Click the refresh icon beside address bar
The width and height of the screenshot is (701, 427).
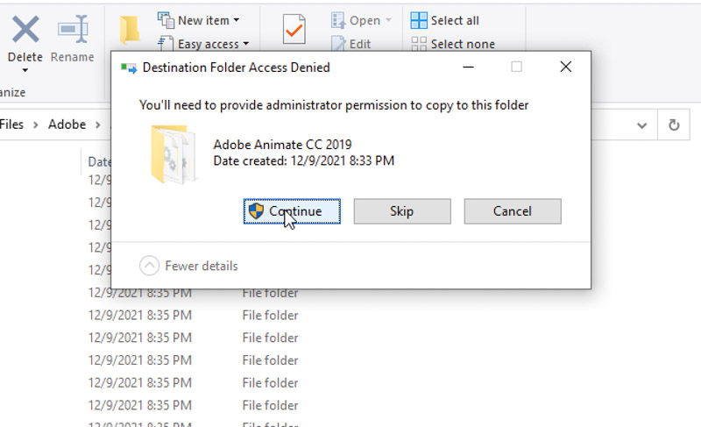(x=674, y=125)
